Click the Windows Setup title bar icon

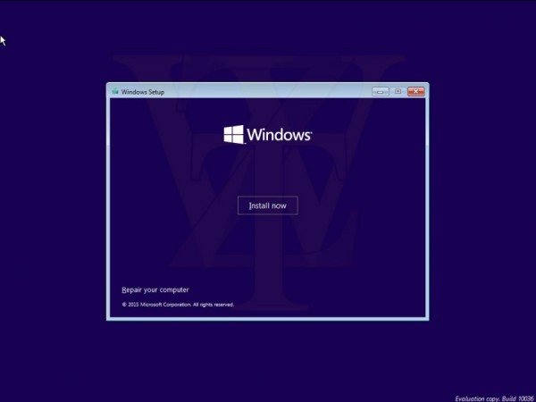coord(114,91)
